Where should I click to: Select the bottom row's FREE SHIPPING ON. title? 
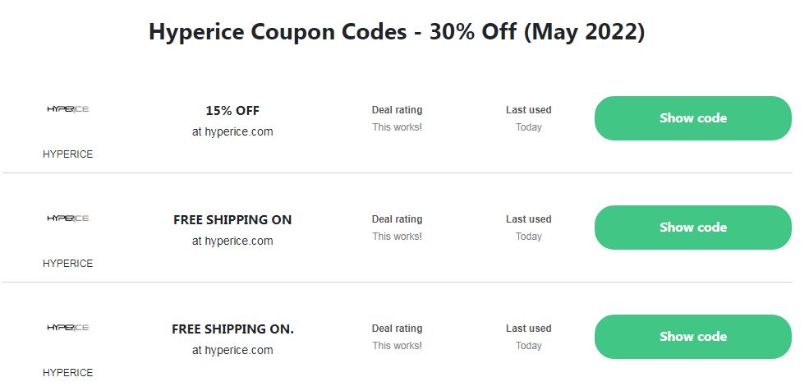(232, 329)
